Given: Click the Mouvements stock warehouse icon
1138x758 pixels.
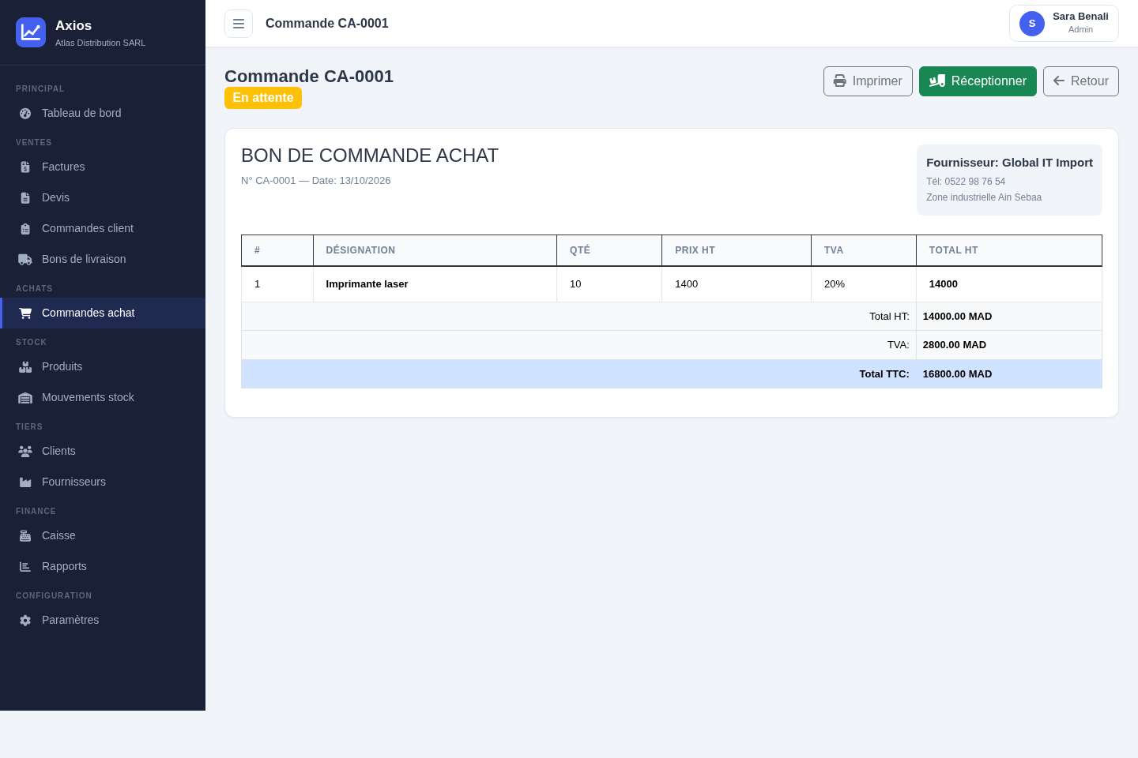Looking at the screenshot, I should [25, 397].
